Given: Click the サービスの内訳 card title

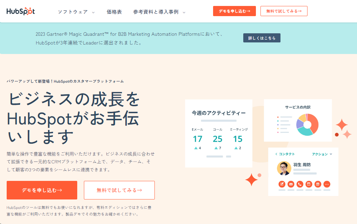Looking at the screenshot, I should pyautogui.click(x=298, y=107).
